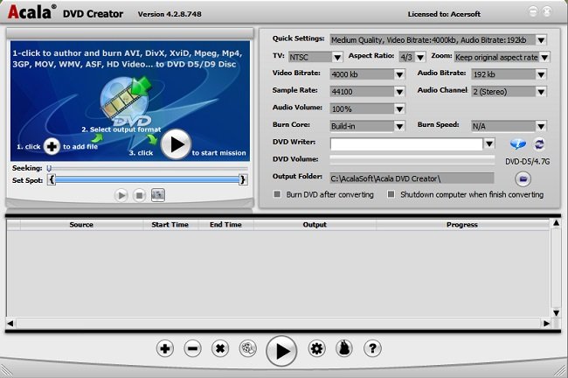Start conversion with the large bottom play button
The height and width of the screenshot is (378, 568).
(281, 351)
